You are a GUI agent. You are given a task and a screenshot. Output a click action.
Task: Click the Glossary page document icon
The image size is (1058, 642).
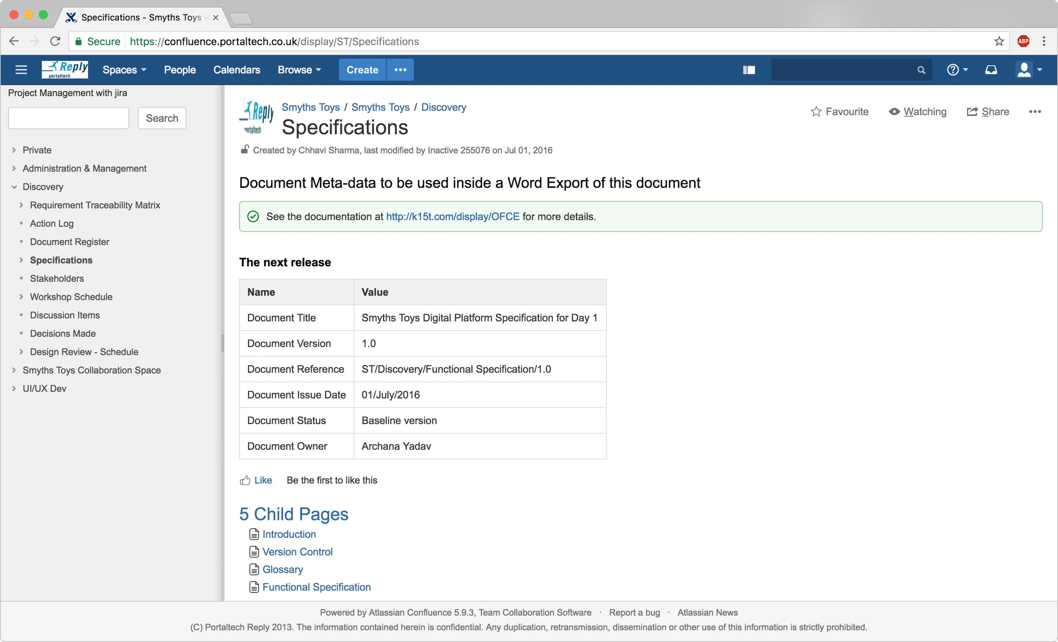(x=254, y=570)
